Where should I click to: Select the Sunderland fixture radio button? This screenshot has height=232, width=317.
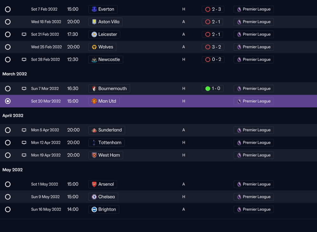[x=8, y=130]
